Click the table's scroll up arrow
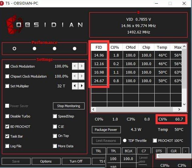The height and width of the screenshot is (168, 192). point(184,47)
